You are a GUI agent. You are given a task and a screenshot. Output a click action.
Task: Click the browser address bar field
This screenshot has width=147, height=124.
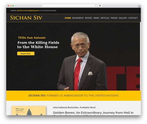70,6
